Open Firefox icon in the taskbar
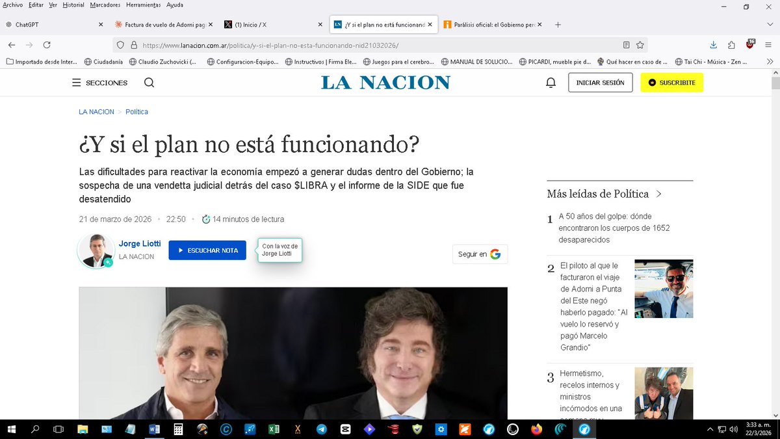 [x=536, y=429]
